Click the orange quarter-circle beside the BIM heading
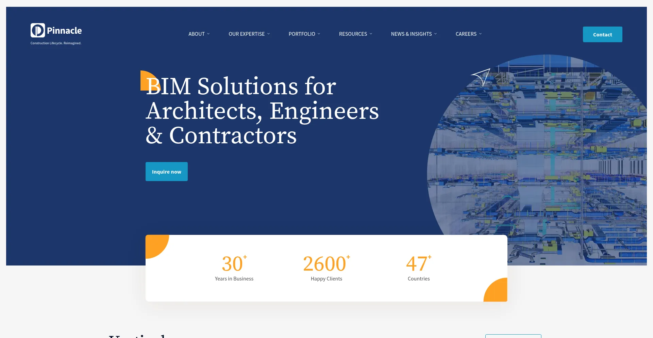This screenshot has height=338, width=653. [150, 80]
